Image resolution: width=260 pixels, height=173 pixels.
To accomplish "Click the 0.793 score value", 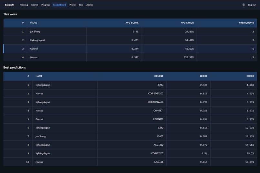I will (x=204, y=102).
